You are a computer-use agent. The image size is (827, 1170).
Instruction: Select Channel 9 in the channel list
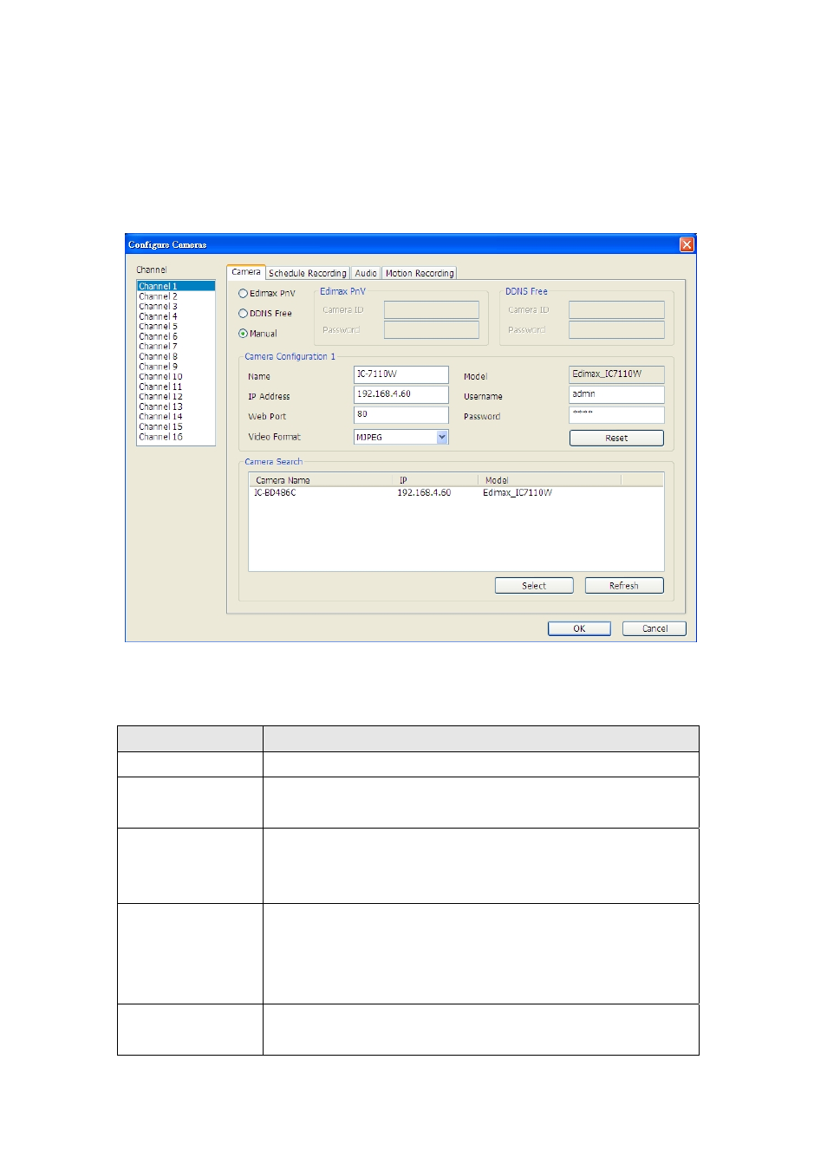click(x=176, y=367)
